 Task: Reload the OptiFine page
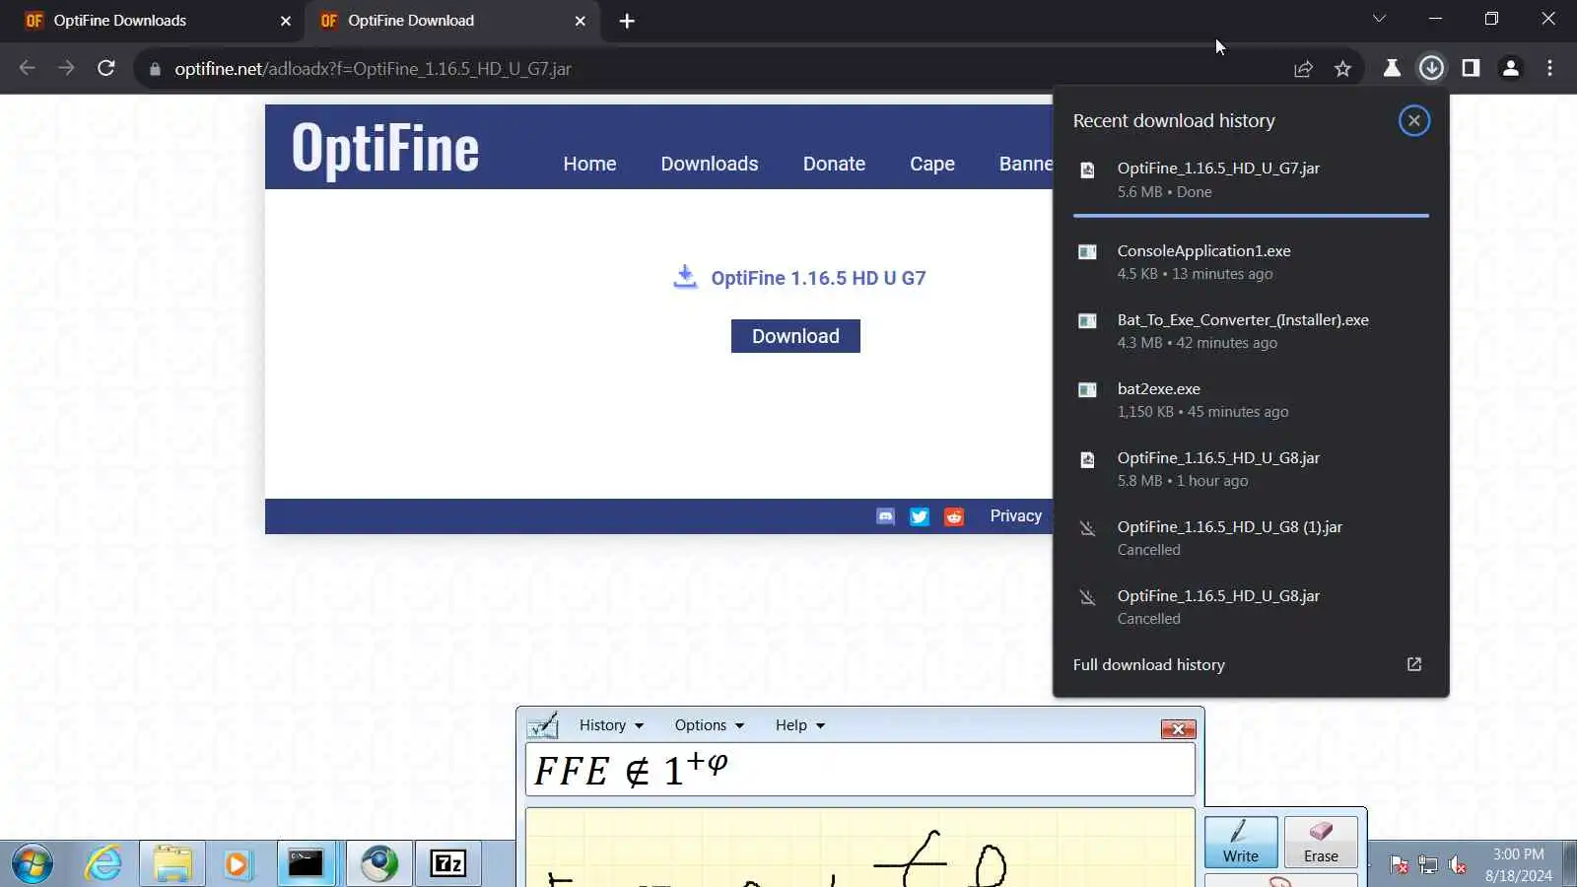pos(105,68)
